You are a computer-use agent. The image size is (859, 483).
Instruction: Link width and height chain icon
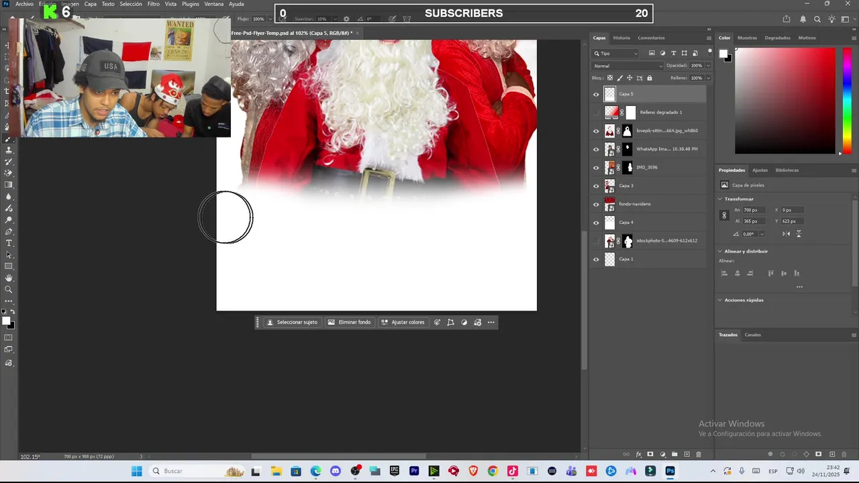724,215
